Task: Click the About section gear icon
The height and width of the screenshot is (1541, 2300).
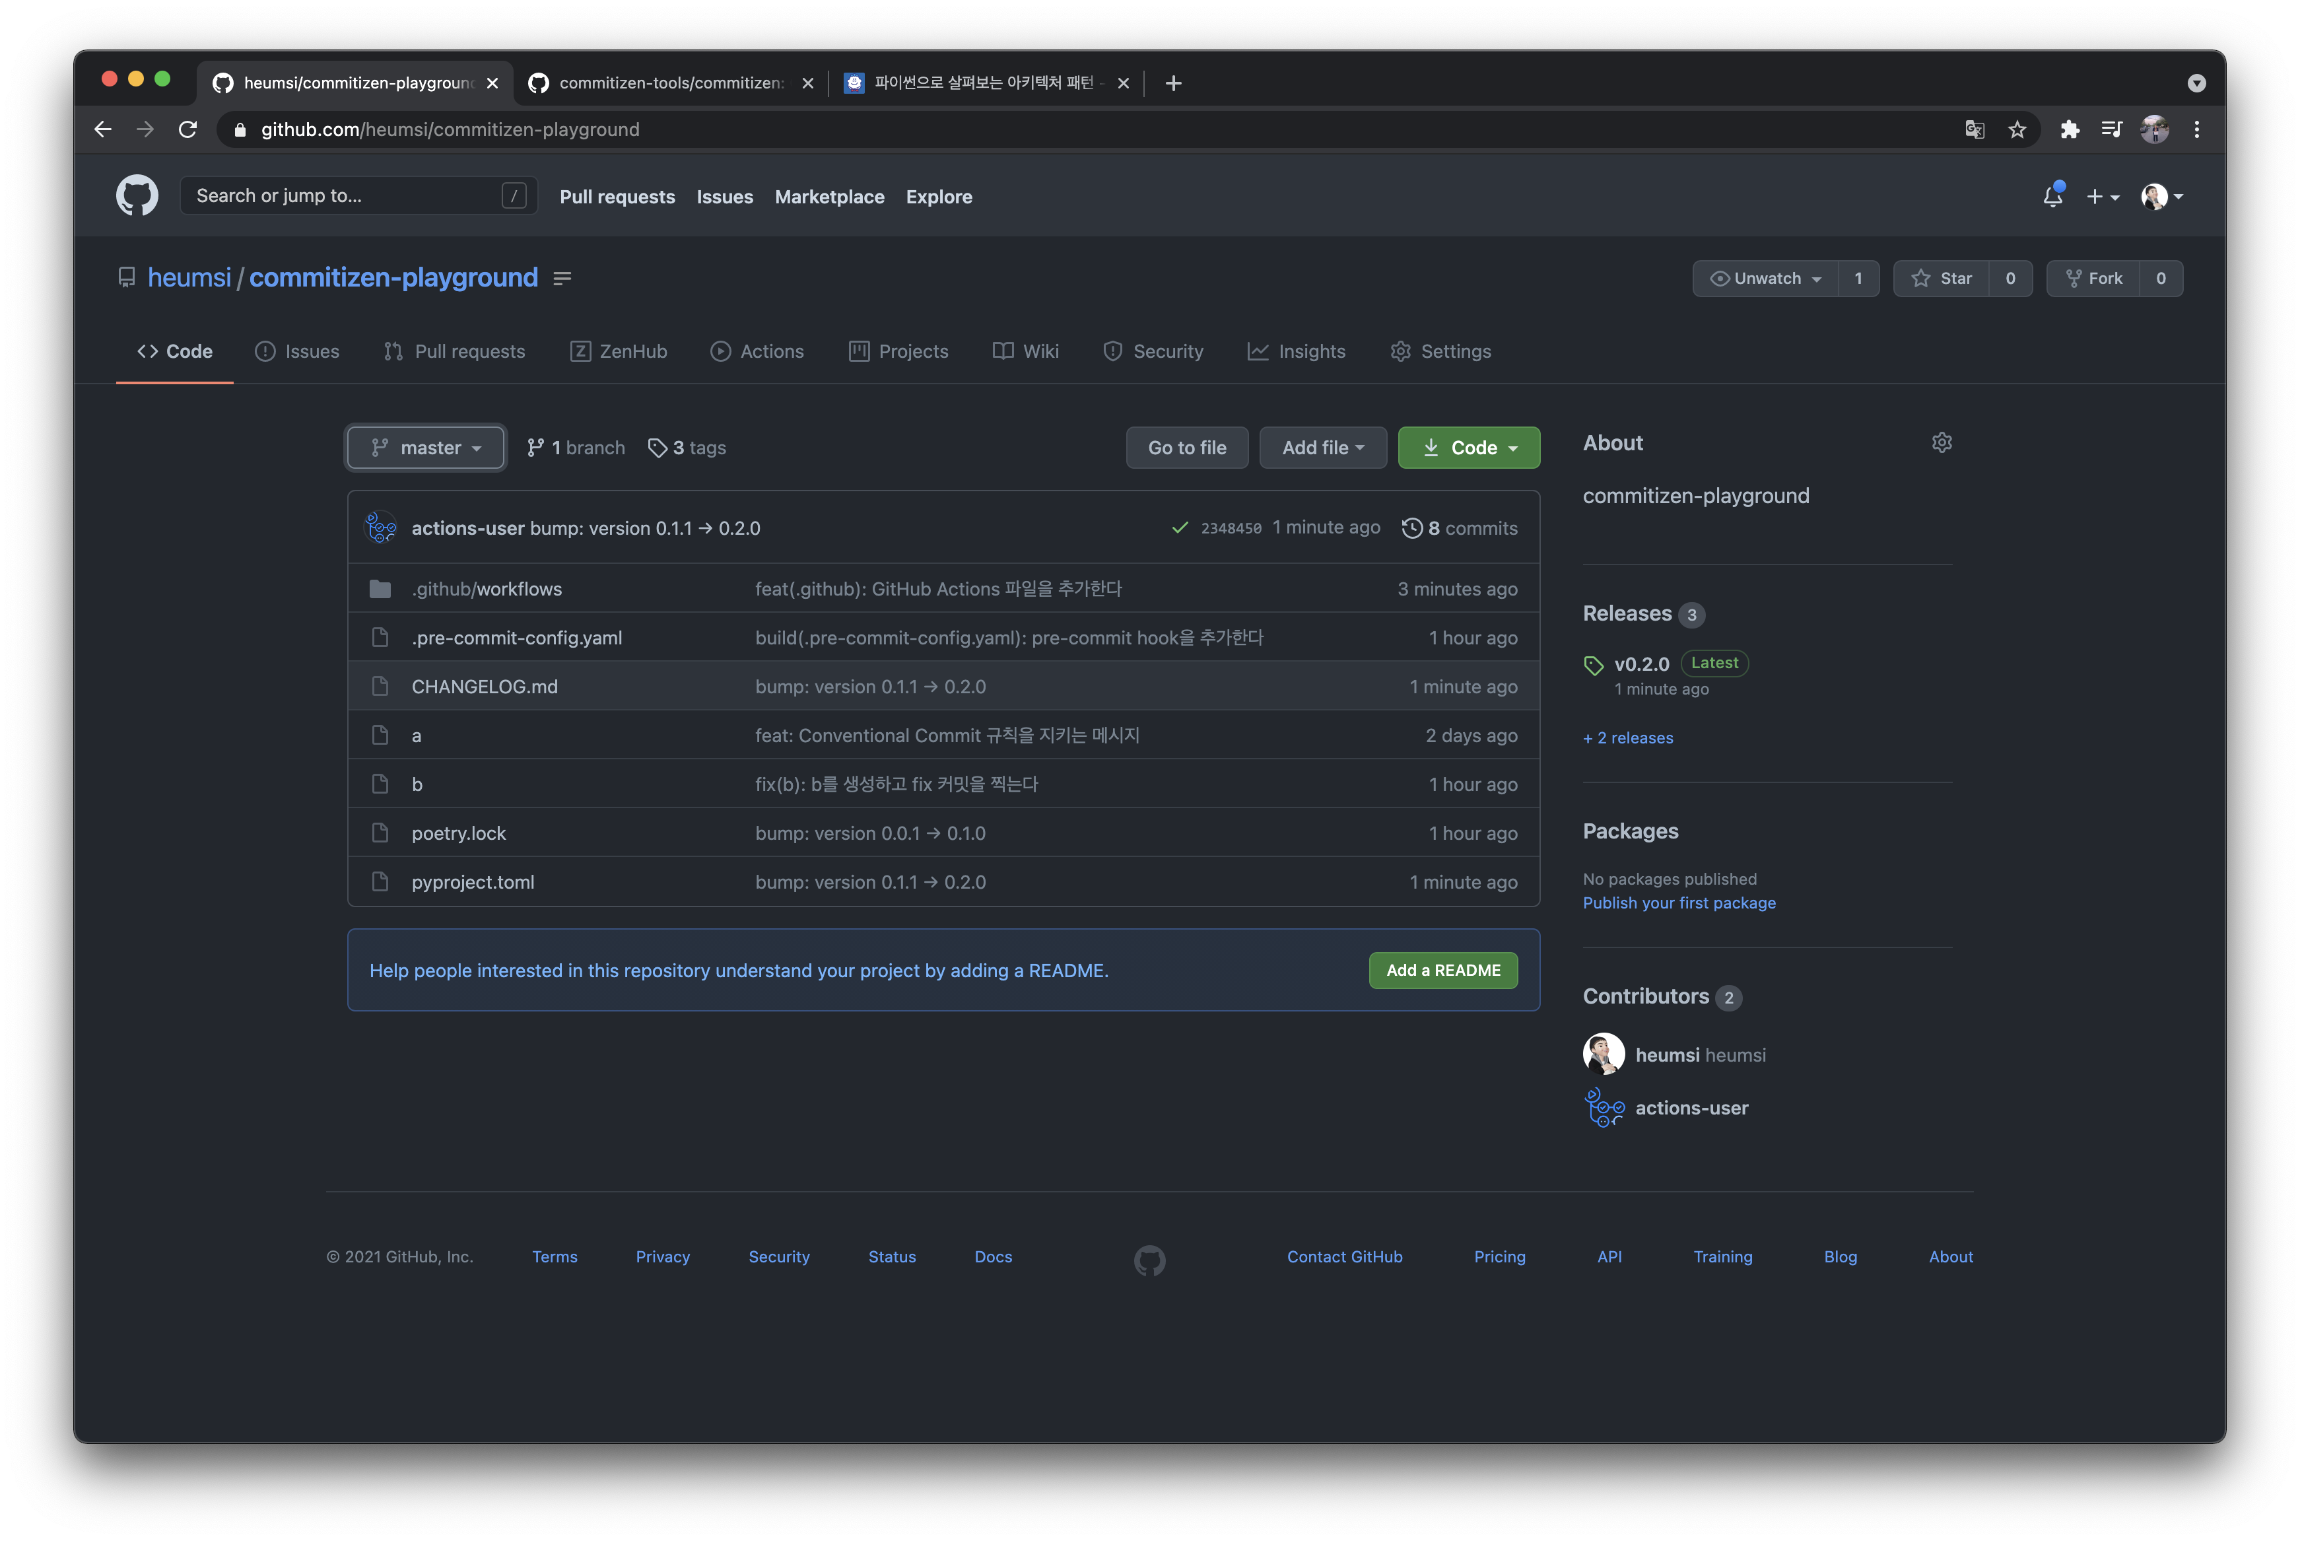Action: [1942, 442]
